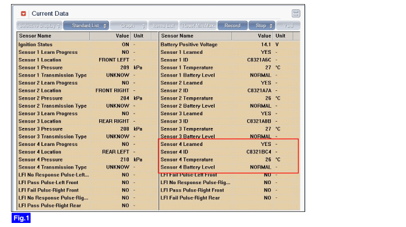Viewport: 406px width, 227px height.
Task: Select the LFI Pass Pulse-Left Front row
Action: click(88, 182)
